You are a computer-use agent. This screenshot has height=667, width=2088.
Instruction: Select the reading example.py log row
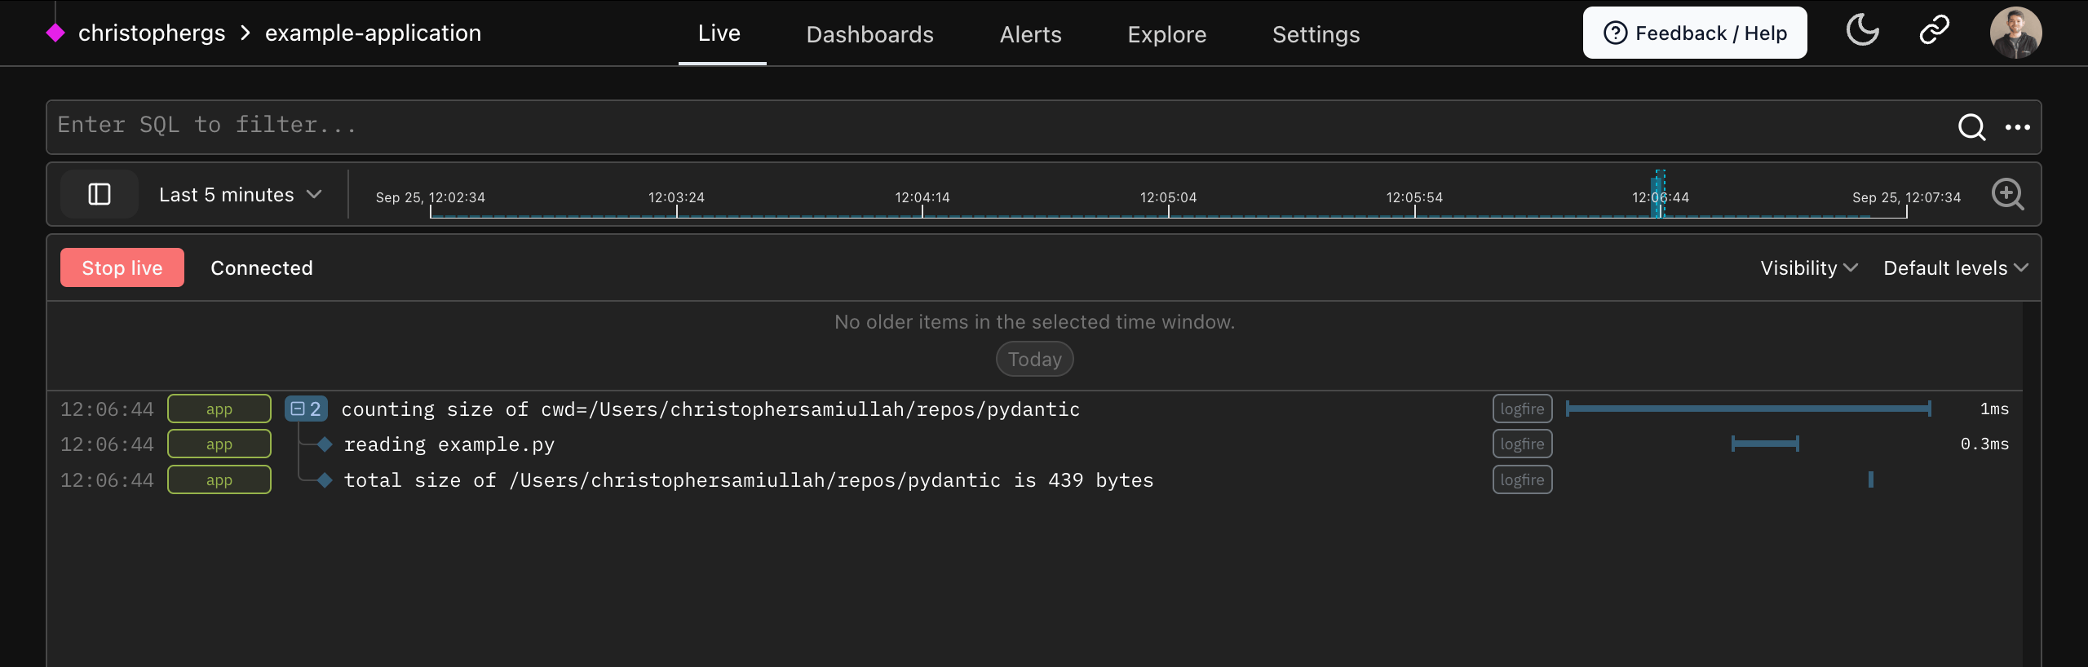click(449, 444)
